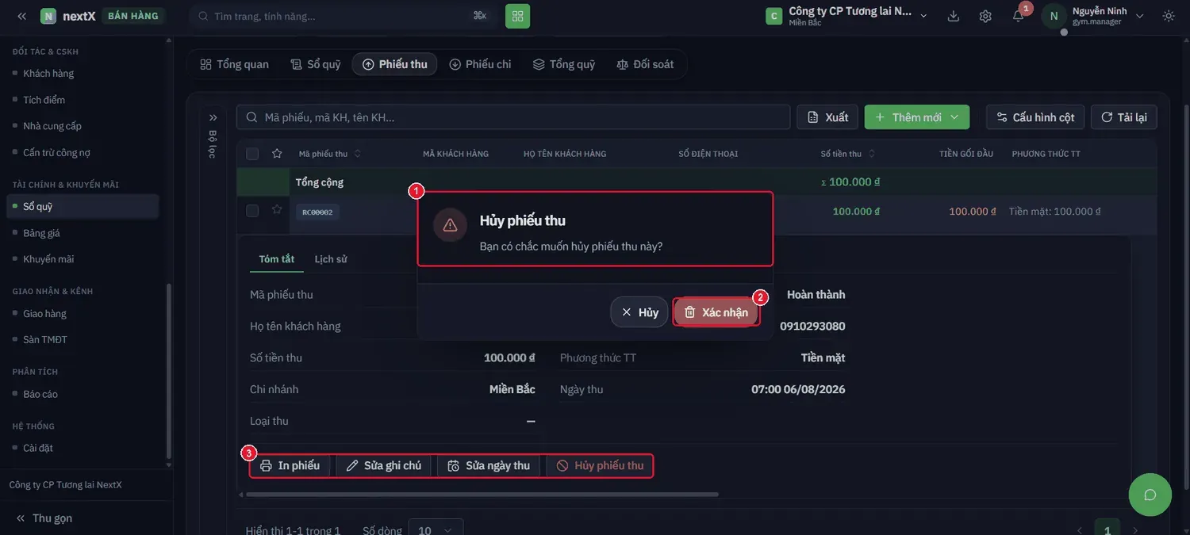Open the company selector dropdown
This screenshot has height=535, width=1190.
click(x=846, y=16)
